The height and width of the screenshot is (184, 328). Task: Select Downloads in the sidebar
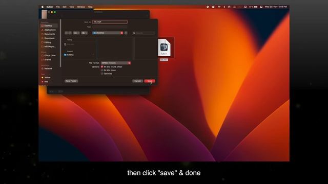(x=49, y=38)
